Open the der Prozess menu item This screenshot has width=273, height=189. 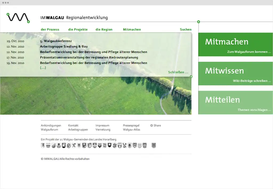click(50, 29)
